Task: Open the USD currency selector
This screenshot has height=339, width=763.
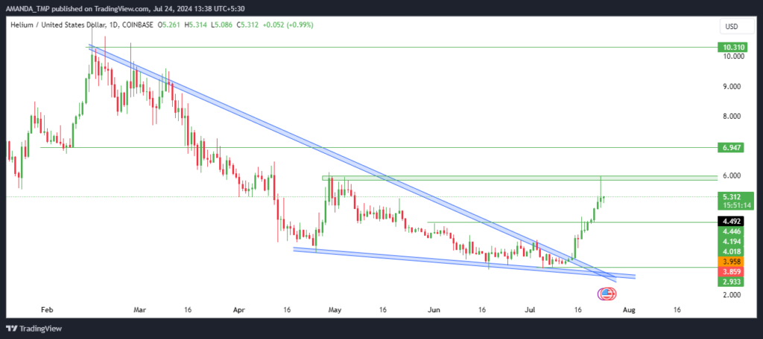Action: point(731,27)
